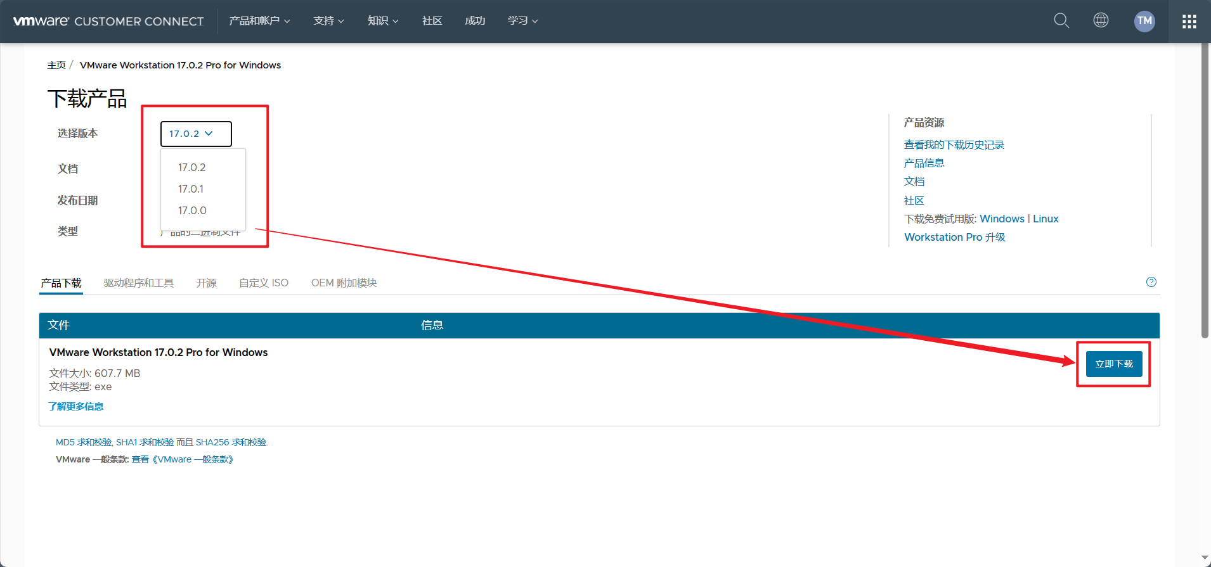Click the search magnifier icon
1211x567 pixels.
[1061, 21]
